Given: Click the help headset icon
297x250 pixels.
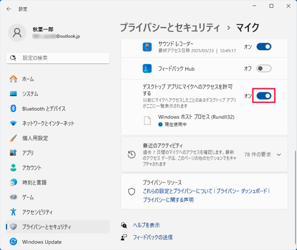Looking at the screenshot, I should tap(124, 225).
